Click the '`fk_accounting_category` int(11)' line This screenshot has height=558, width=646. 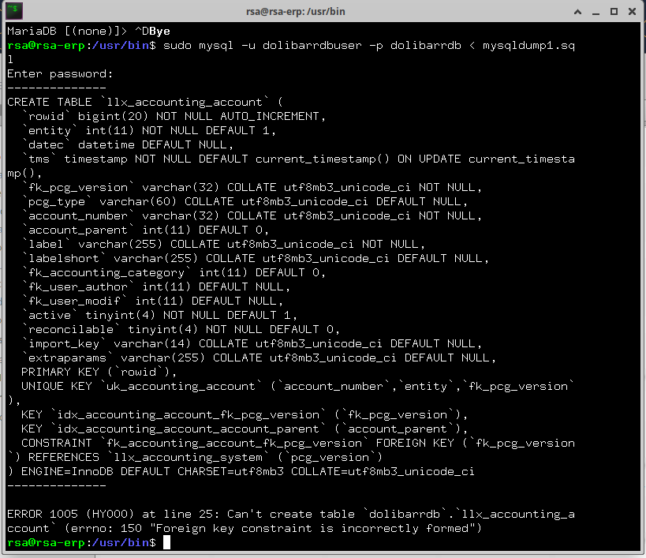tap(174, 273)
